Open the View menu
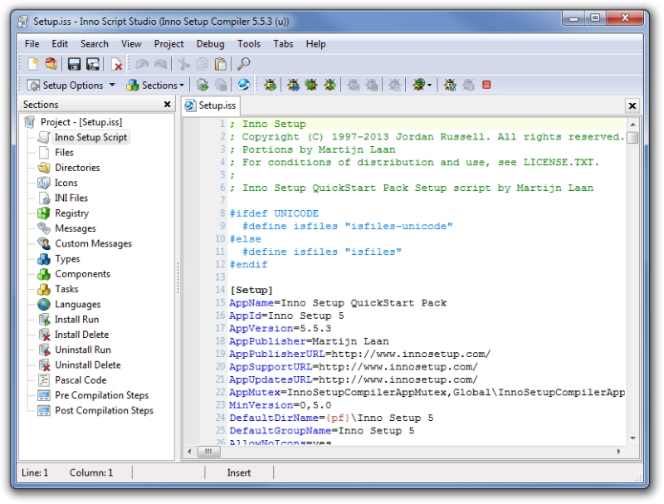Viewport: 664px width, 504px height. [x=131, y=44]
